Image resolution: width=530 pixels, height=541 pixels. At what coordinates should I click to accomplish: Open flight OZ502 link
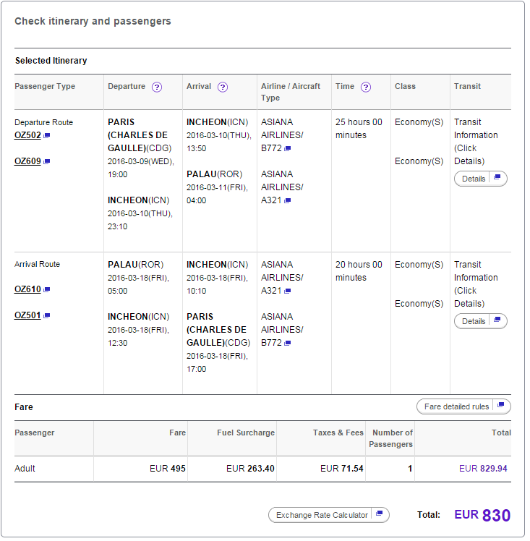click(27, 136)
